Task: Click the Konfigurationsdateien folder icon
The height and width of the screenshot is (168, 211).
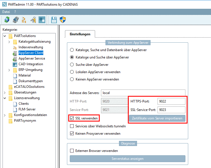Action: coord(10,115)
